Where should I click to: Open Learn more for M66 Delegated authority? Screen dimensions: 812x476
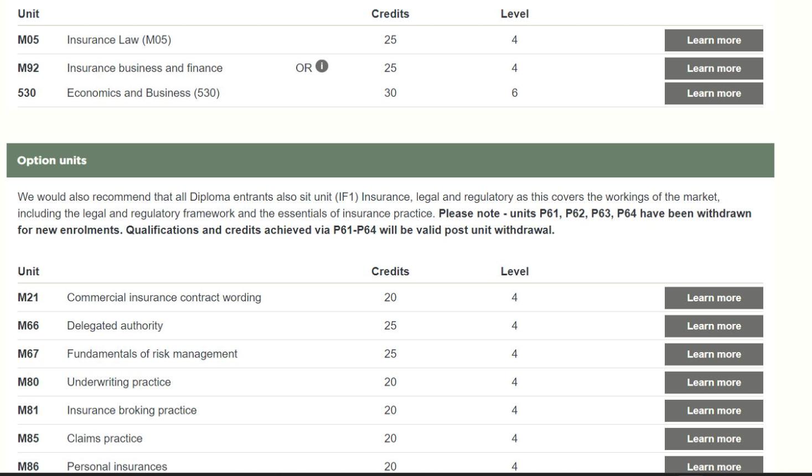[713, 326]
